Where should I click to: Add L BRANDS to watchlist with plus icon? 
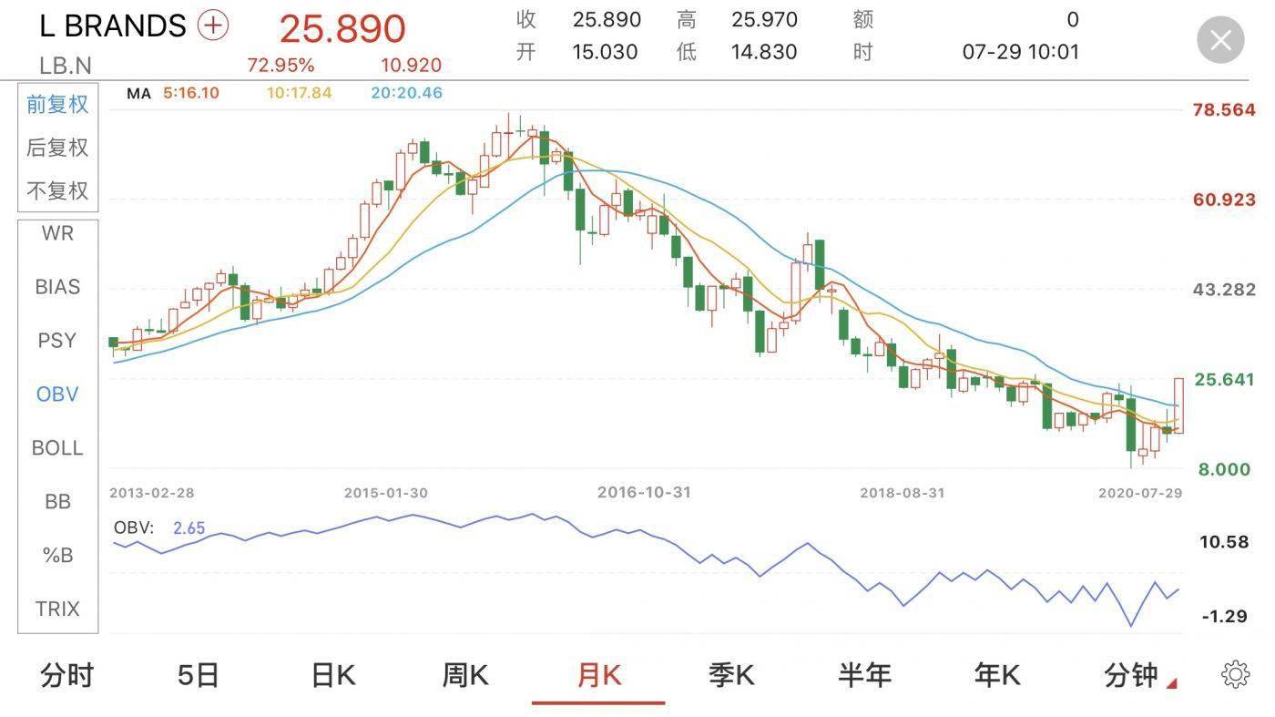[212, 26]
